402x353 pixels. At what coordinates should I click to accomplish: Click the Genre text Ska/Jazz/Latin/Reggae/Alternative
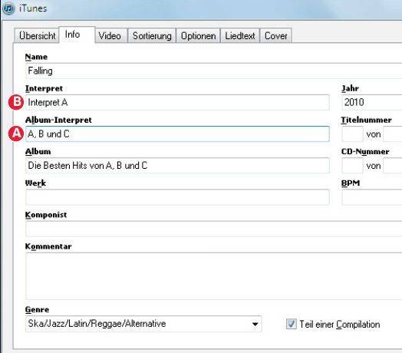[97, 324]
